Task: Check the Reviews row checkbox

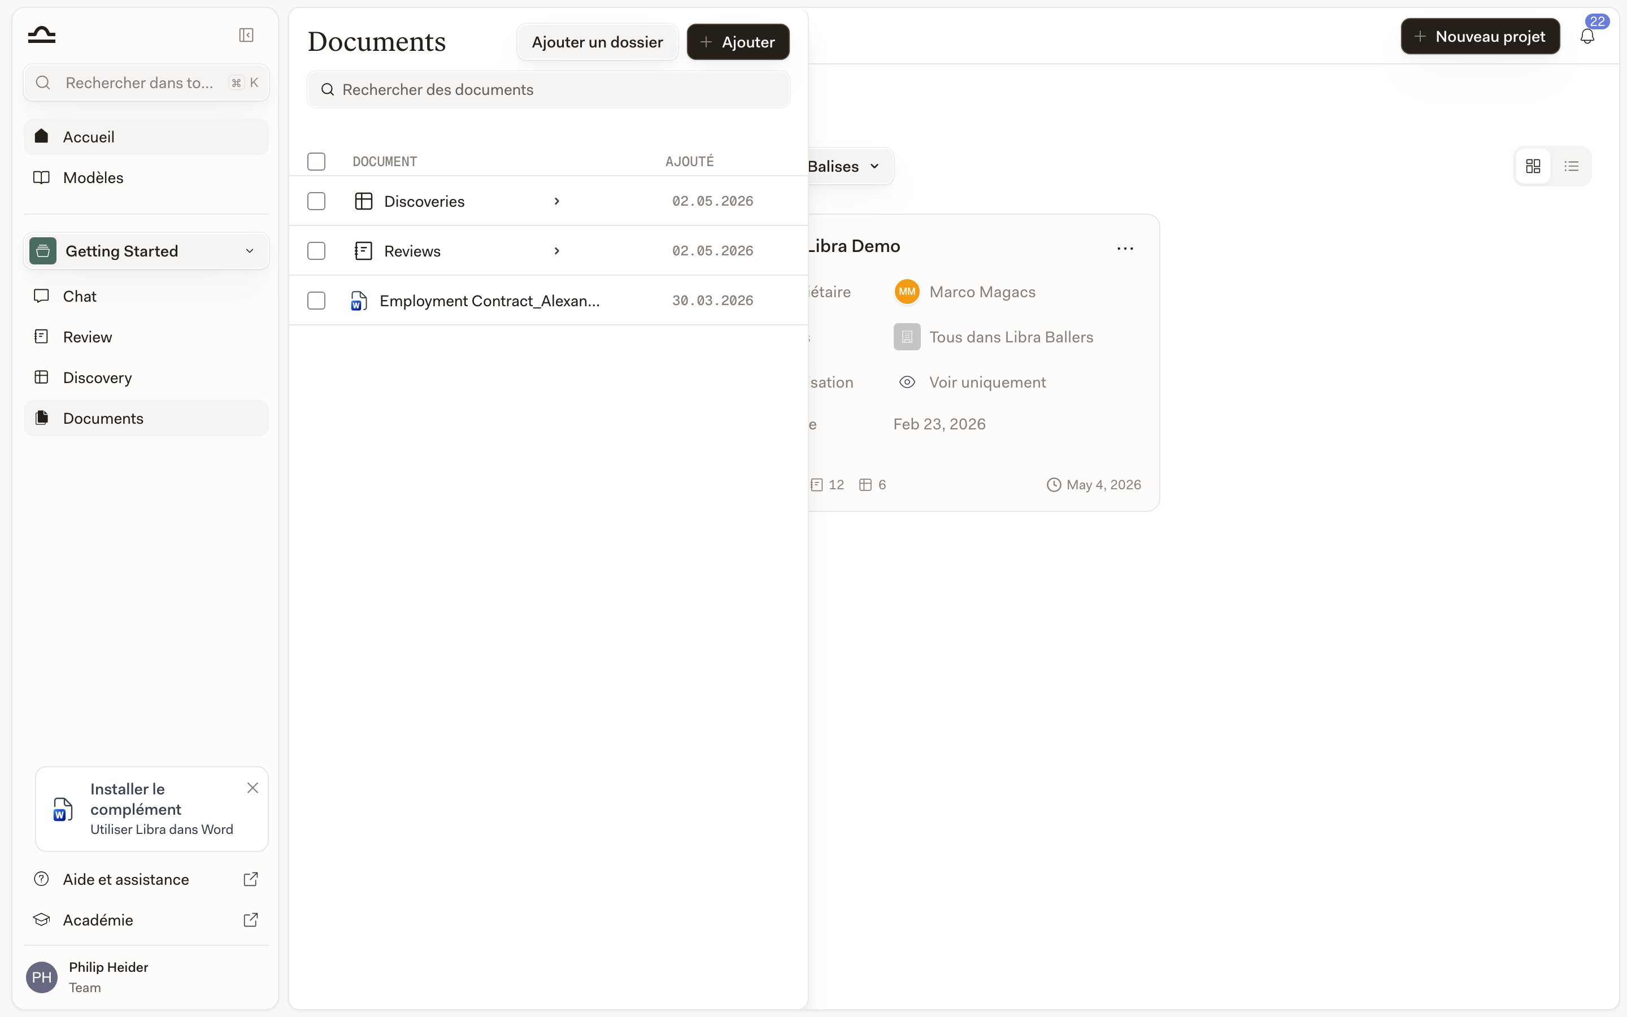Action: coord(316,251)
